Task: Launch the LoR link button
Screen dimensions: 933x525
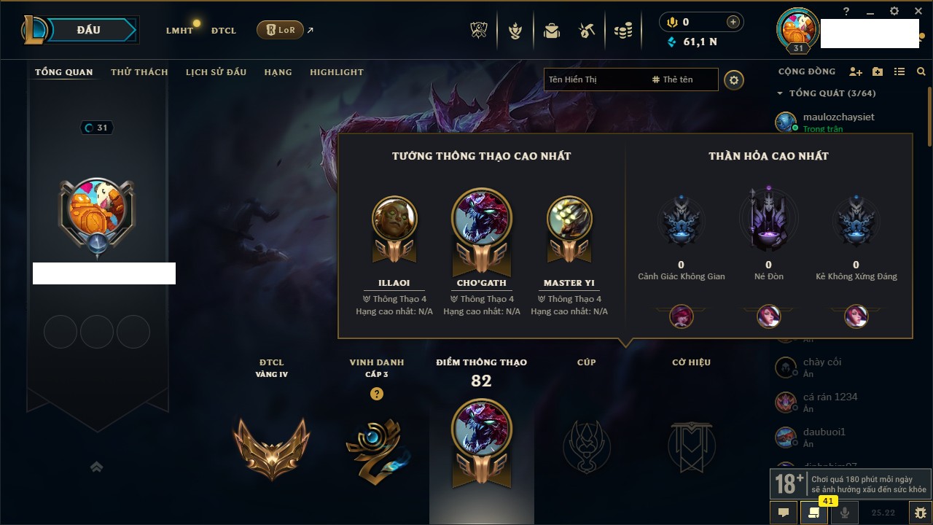Action: [x=280, y=30]
